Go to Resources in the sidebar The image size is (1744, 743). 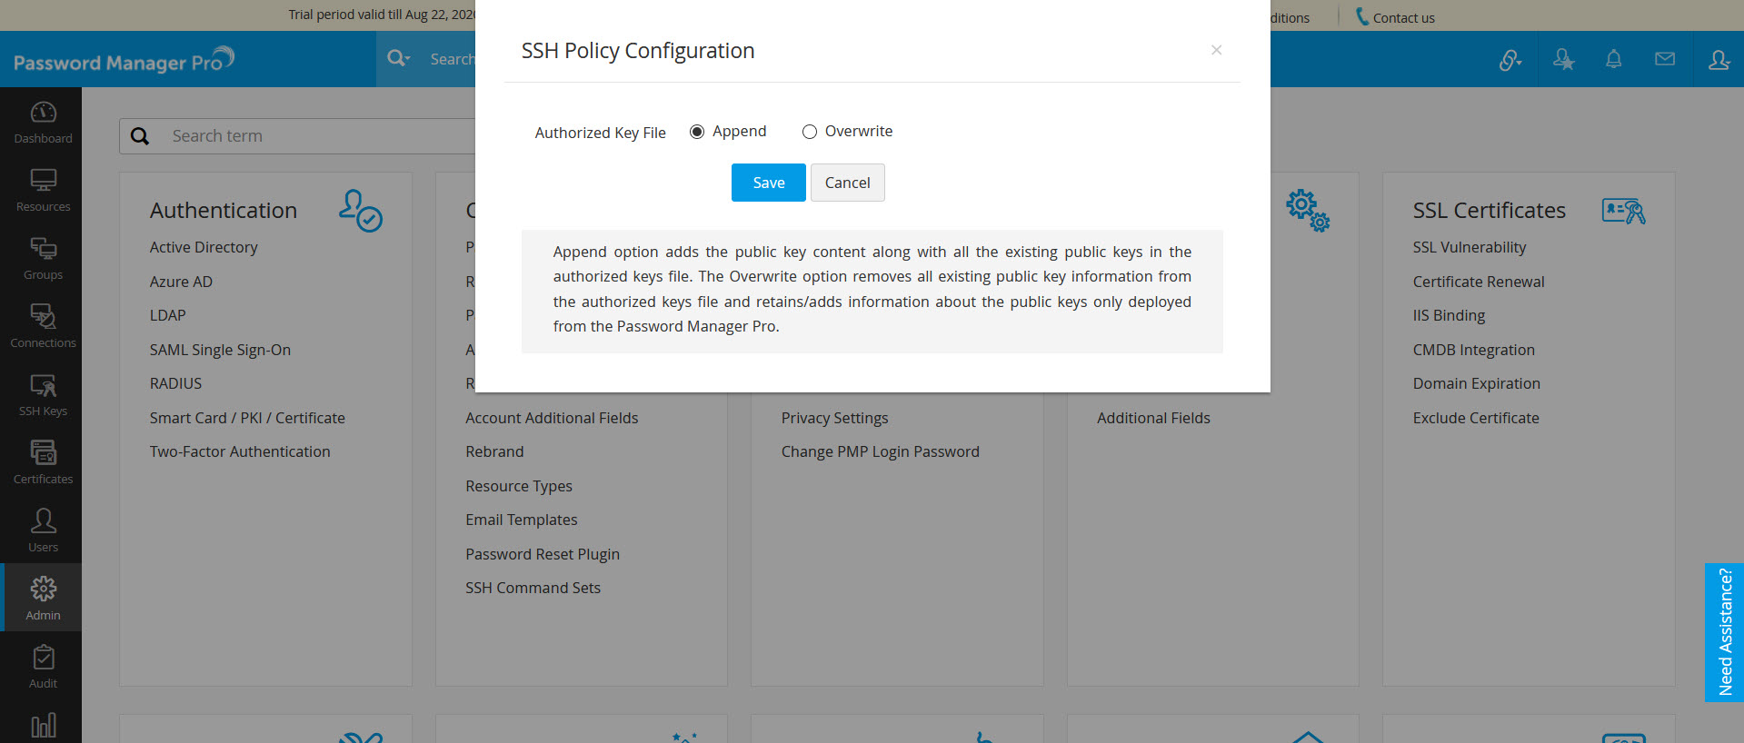coord(43,190)
